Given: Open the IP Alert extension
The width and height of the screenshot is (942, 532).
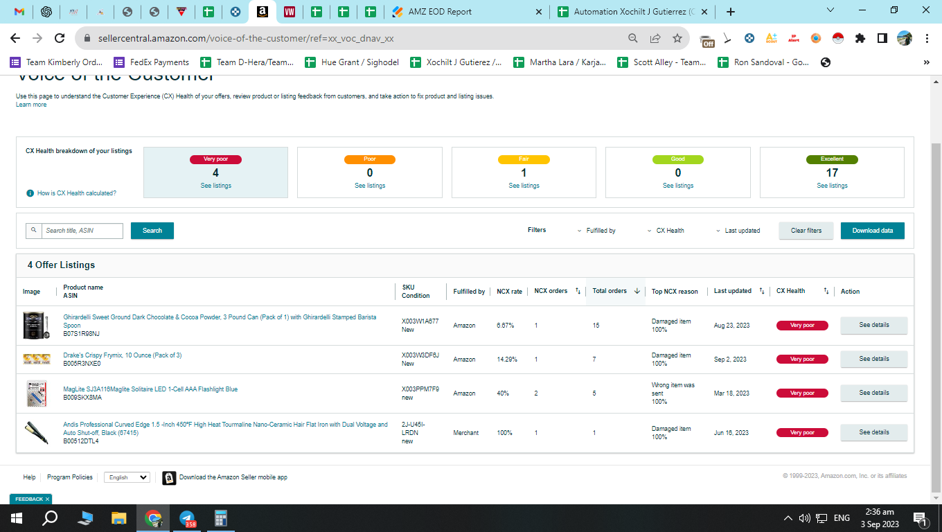Looking at the screenshot, I should point(794,38).
